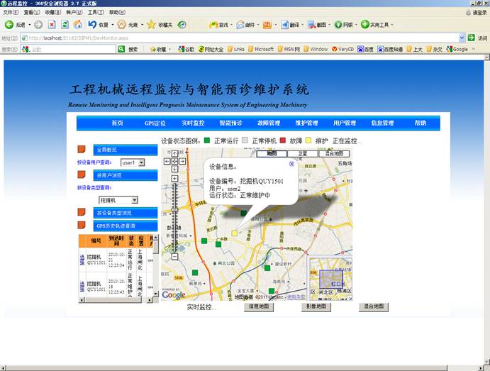Expand the address bar URL dropdown arrow
The image size is (490, 371).
pyautogui.click(x=462, y=38)
